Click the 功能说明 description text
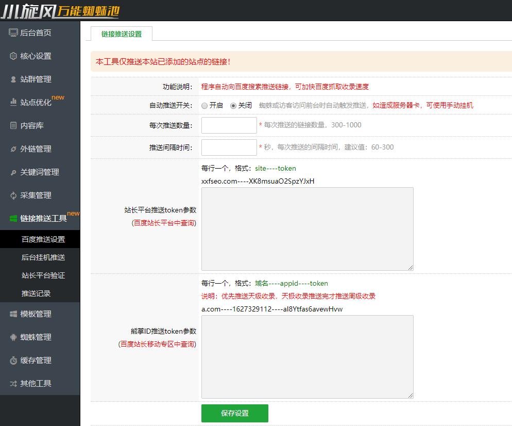Screen dimensions: 512x426 [285, 87]
